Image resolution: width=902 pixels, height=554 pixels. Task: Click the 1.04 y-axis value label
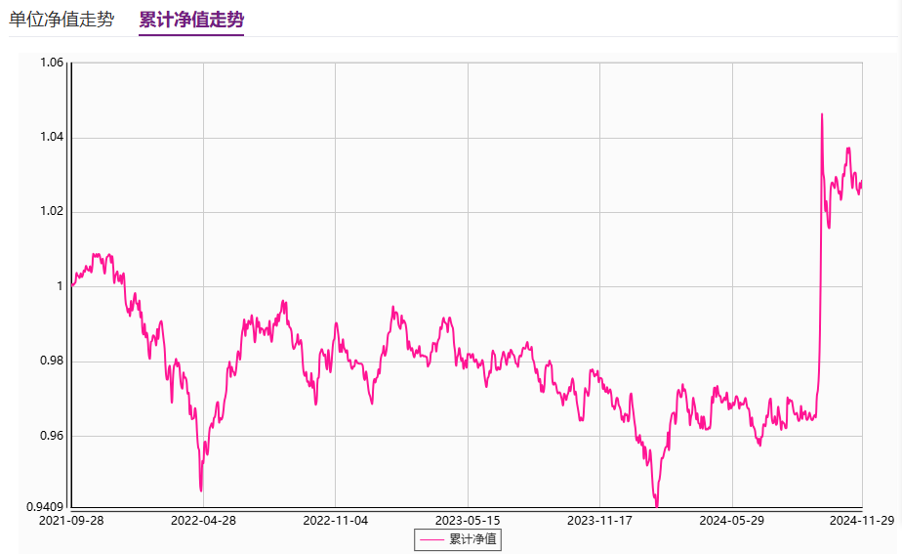click(52, 138)
